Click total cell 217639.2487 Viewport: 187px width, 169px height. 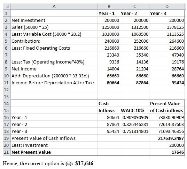[167, 138]
